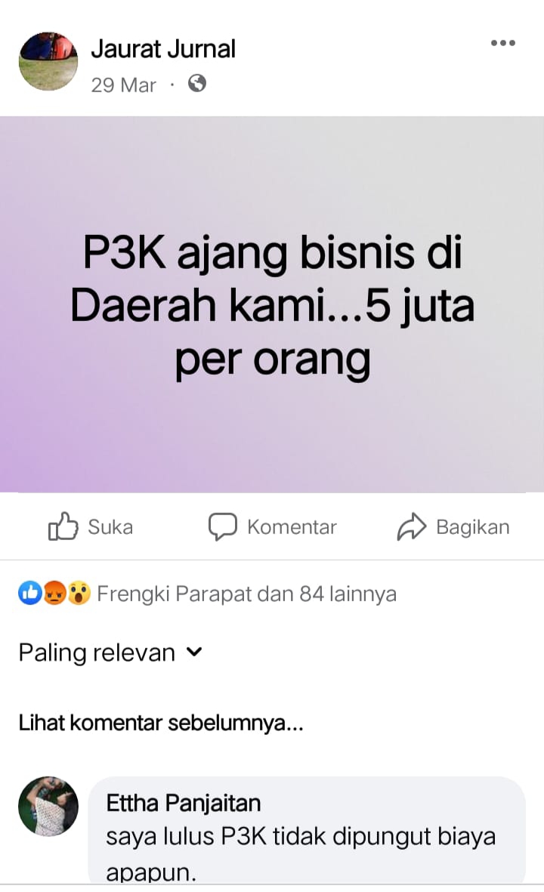Open the three-dot post options menu
The height and width of the screenshot is (892, 544).
click(x=503, y=43)
